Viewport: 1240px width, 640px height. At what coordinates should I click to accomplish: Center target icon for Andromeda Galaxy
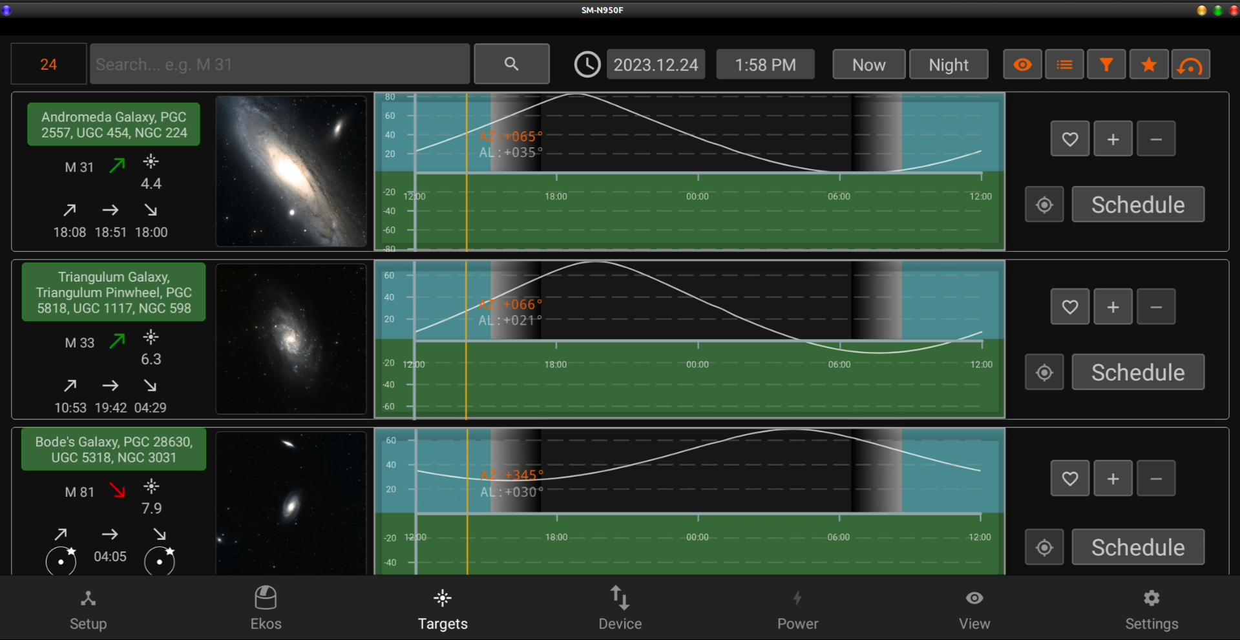[x=1044, y=205]
